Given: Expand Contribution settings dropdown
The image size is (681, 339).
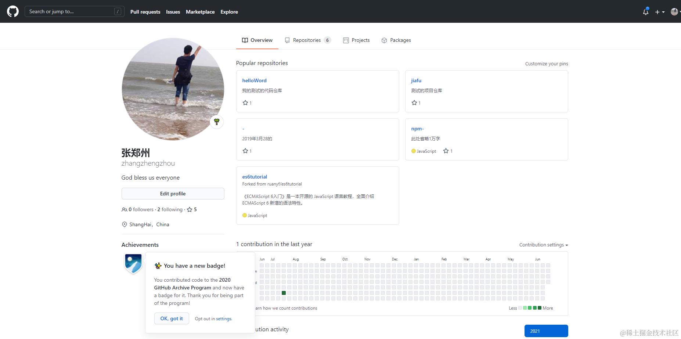Looking at the screenshot, I should [544, 245].
